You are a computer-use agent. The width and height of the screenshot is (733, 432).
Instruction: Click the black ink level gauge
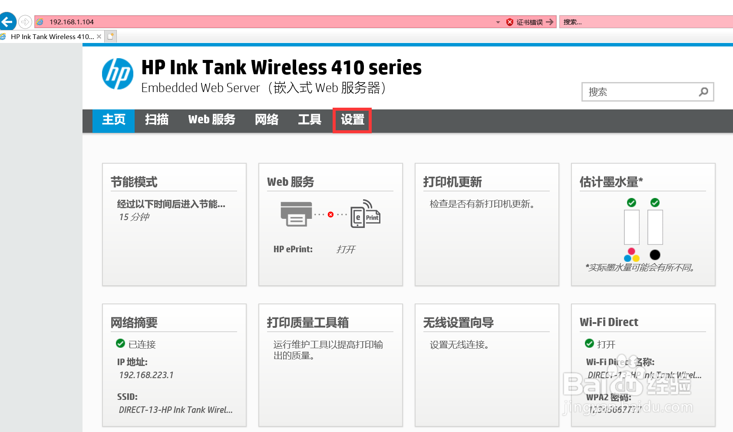pos(655,228)
